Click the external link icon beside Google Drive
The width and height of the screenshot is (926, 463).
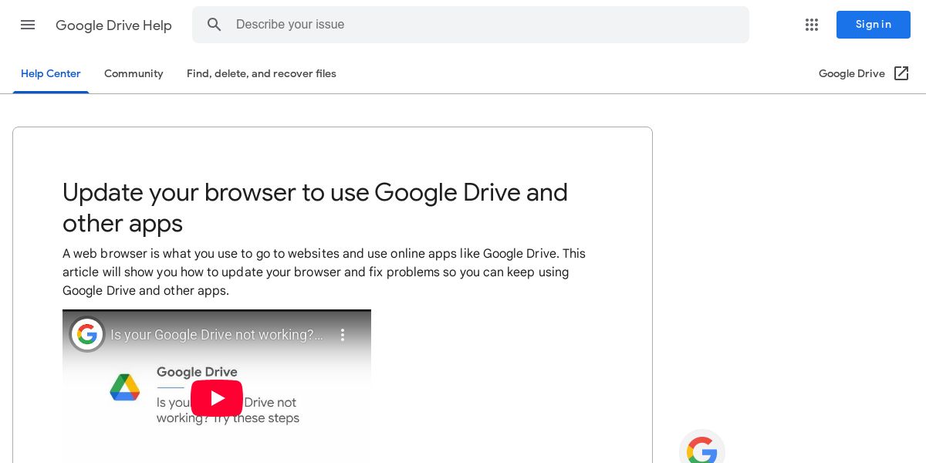[901, 73]
